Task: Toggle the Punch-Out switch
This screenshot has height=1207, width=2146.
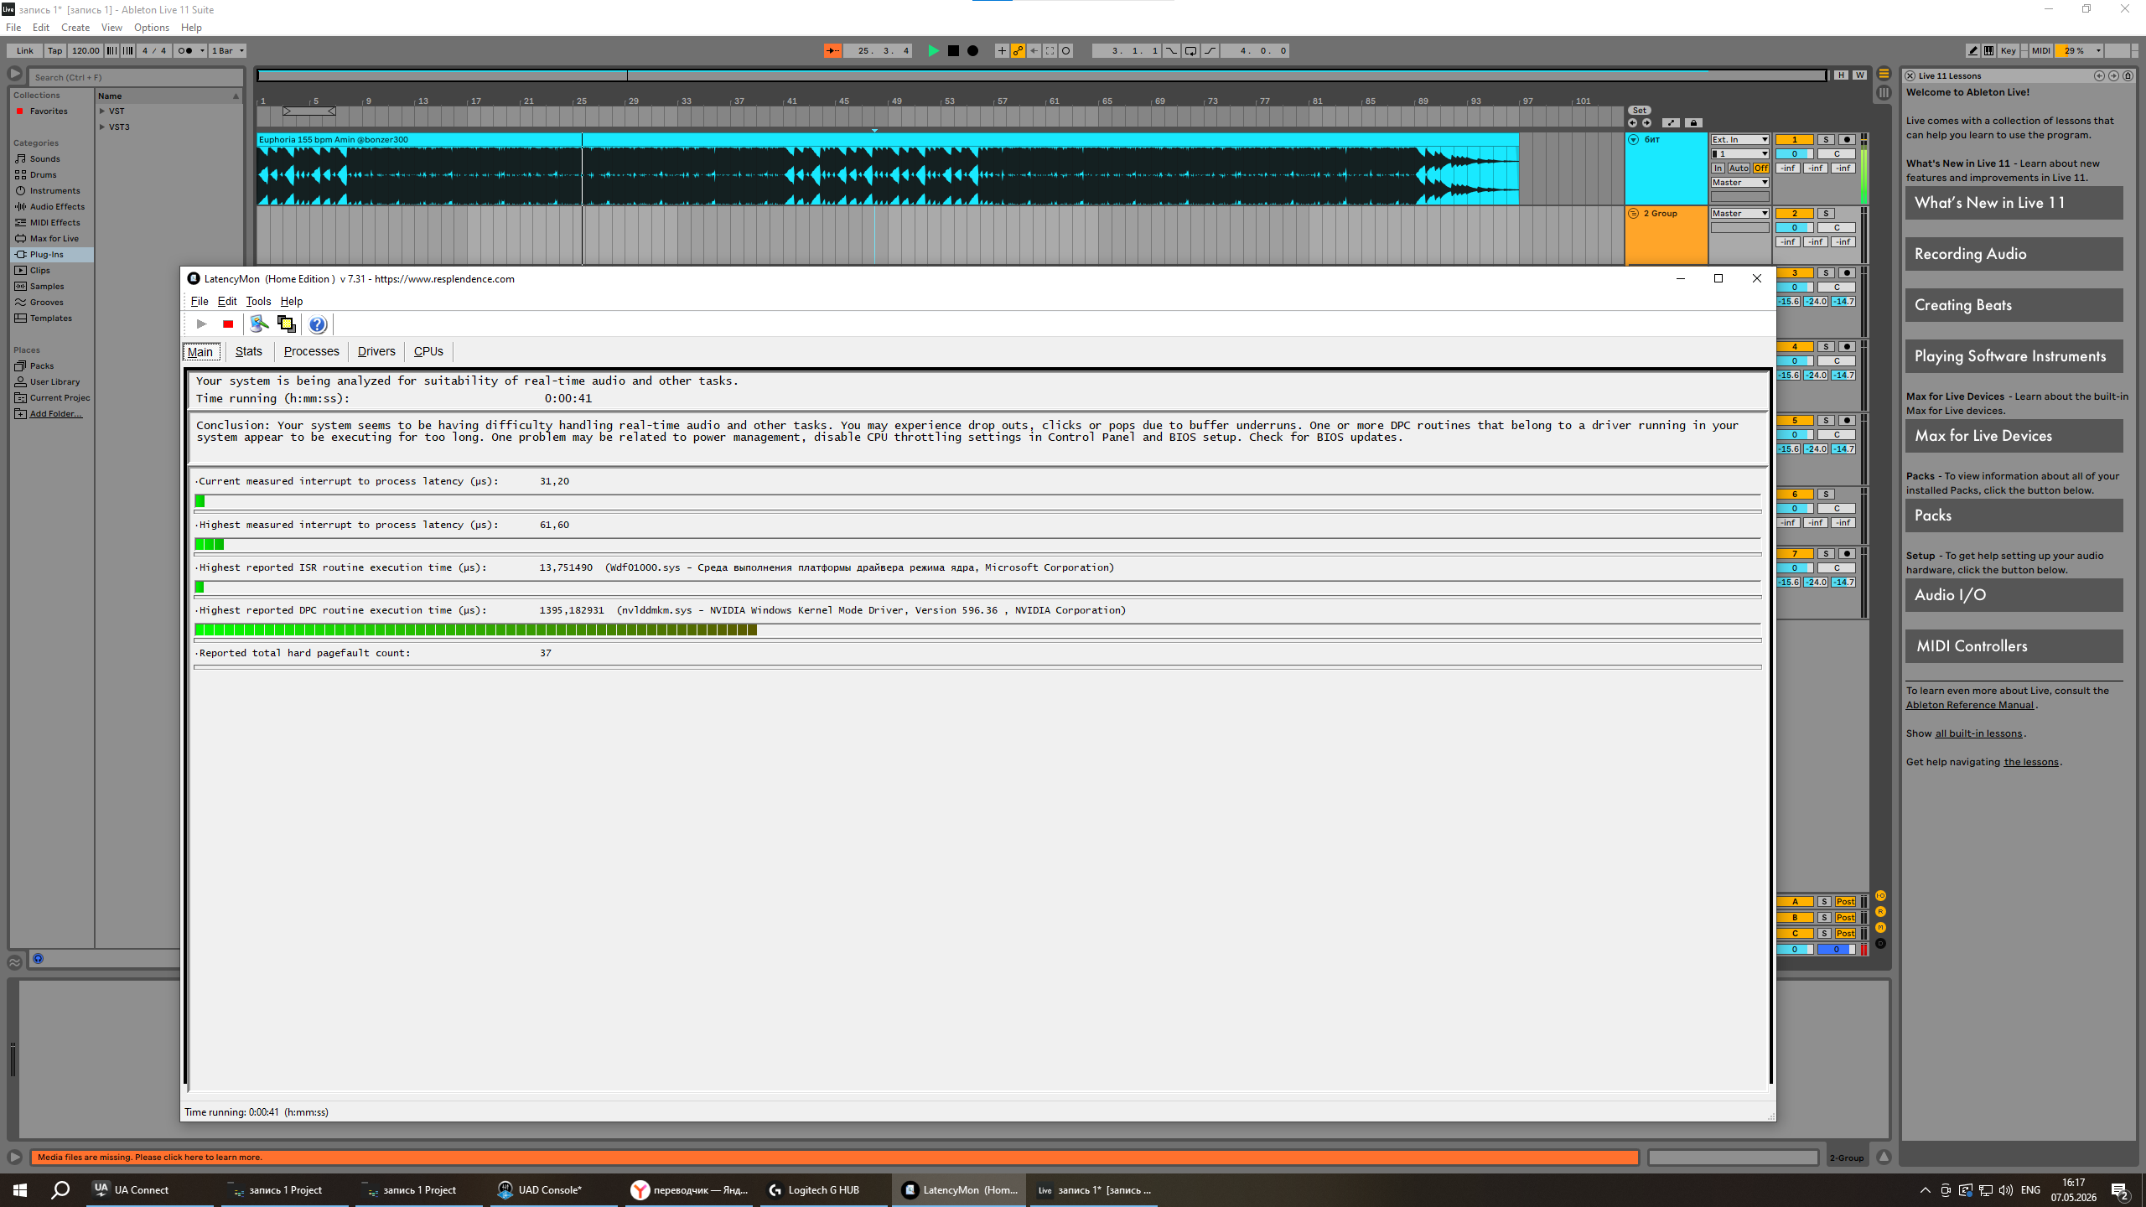Action: (1210, 51)
